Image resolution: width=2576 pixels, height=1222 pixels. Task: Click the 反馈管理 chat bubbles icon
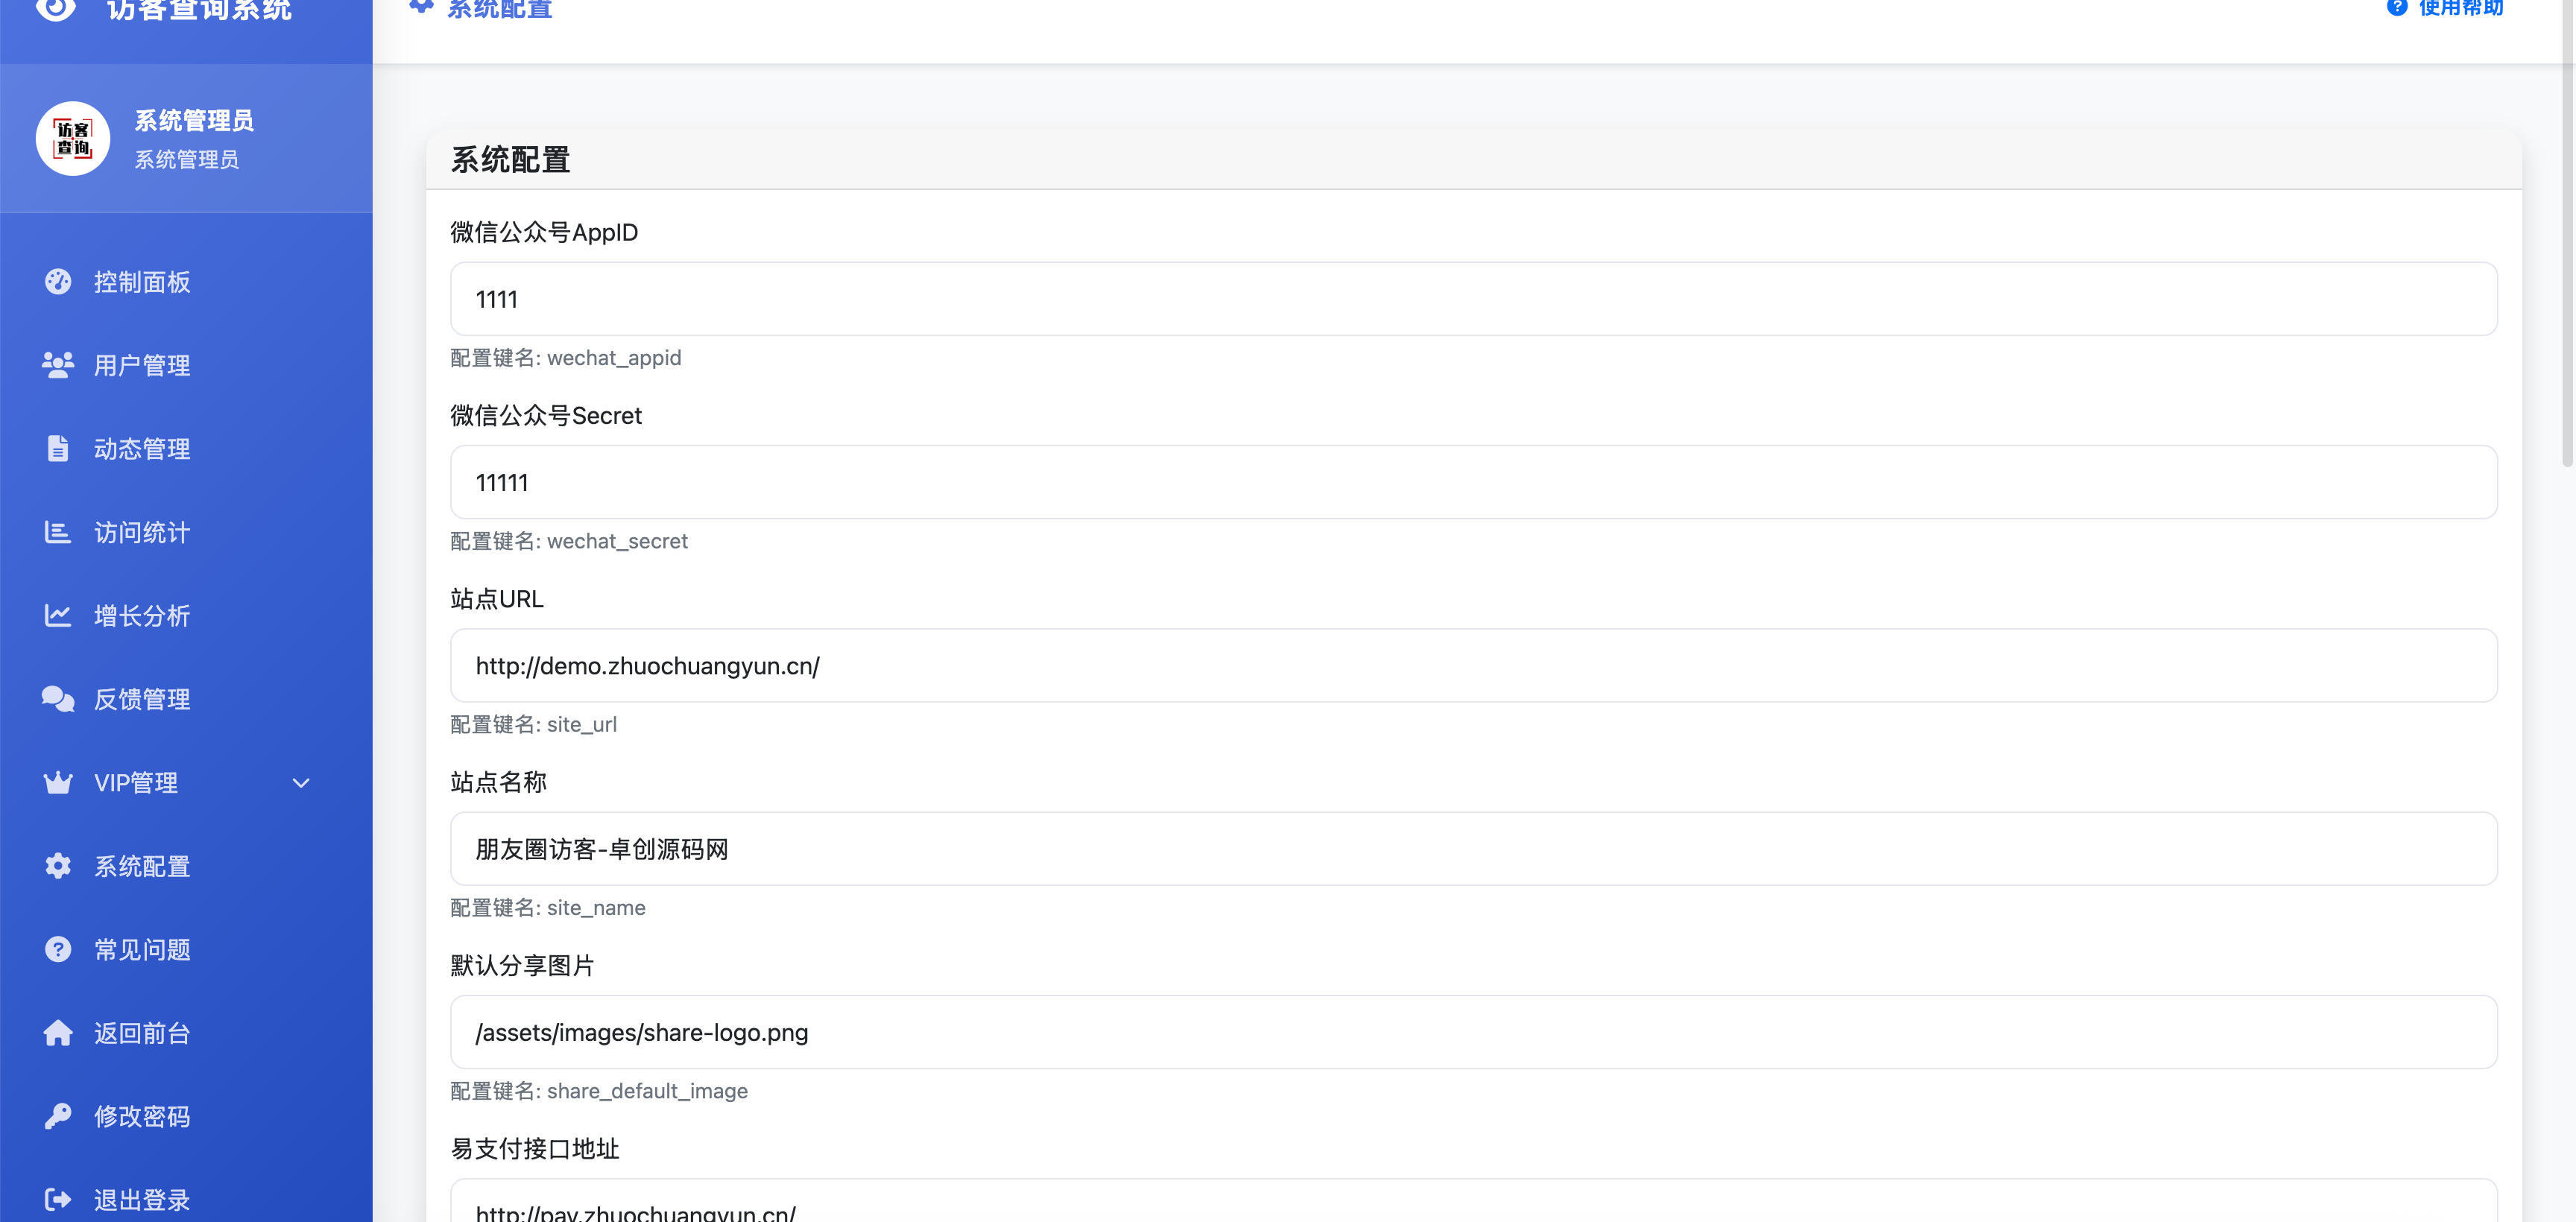(x=58, y=699)
